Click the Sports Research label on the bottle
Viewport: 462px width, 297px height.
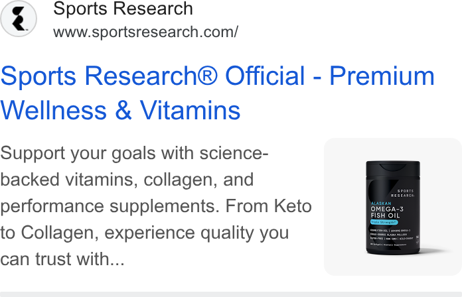402,193
